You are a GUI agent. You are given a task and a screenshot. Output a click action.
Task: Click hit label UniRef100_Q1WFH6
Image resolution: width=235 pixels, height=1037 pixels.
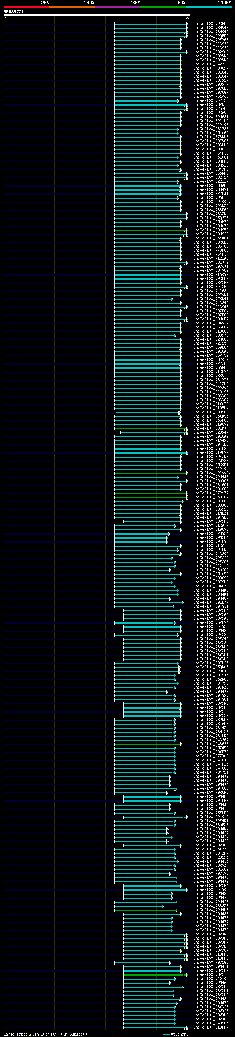211,955
